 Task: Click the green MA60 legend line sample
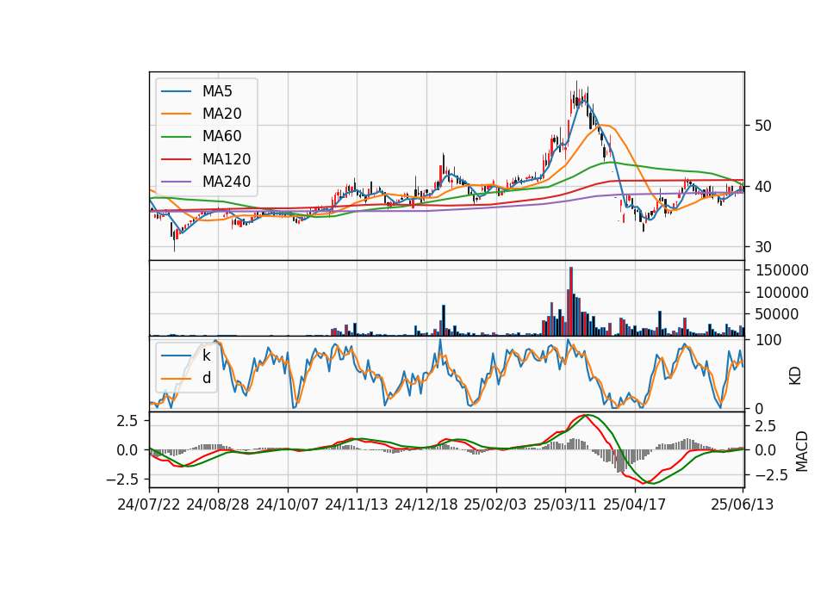pyautogui.click(x=176, y=137)
